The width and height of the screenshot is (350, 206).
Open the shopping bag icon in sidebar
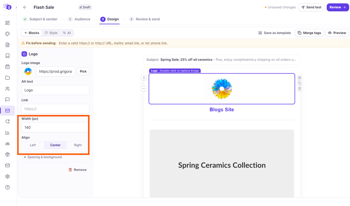pyautogui.click(x=7, y=67)
